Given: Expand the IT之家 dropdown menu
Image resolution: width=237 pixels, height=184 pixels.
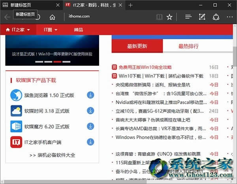Looking at the screenshot, I should coord(18,30).
